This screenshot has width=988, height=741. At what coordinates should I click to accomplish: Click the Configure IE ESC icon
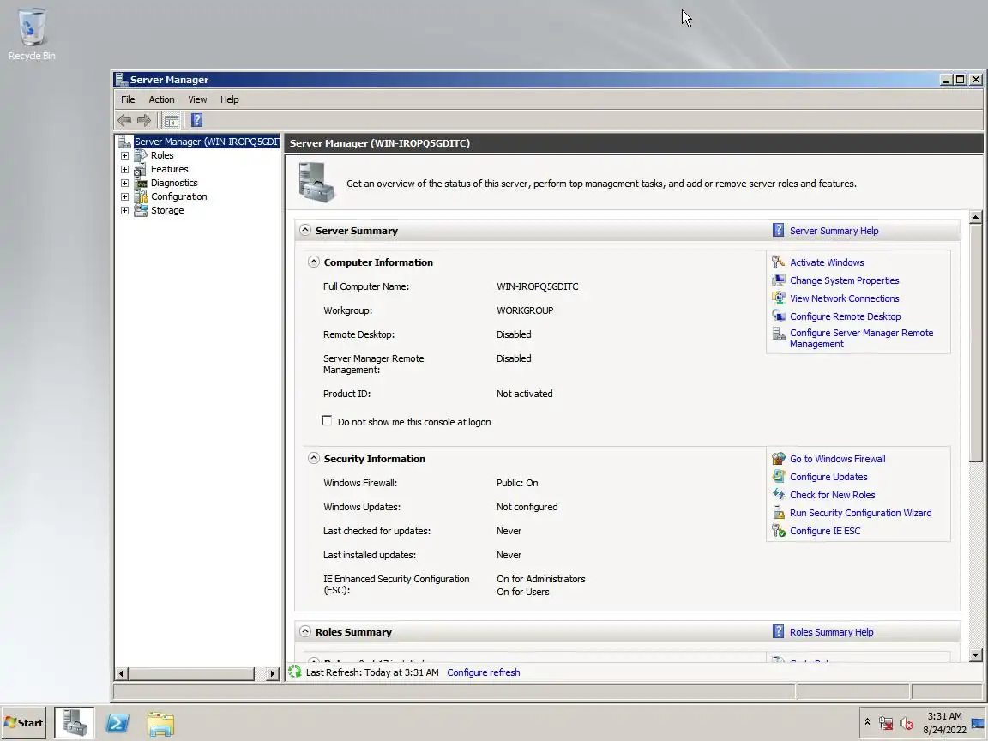(x=779, y=531)
